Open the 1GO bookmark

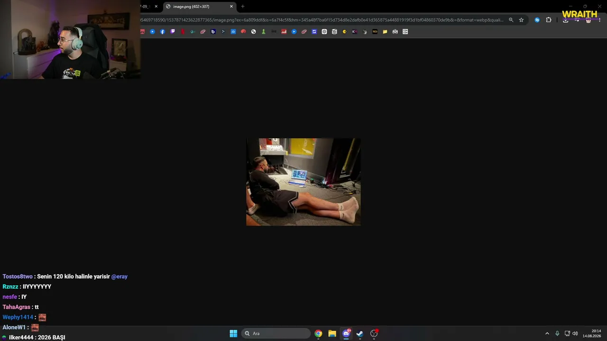375,32
